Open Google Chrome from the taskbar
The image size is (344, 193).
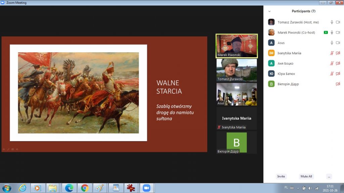coord(85,188)
